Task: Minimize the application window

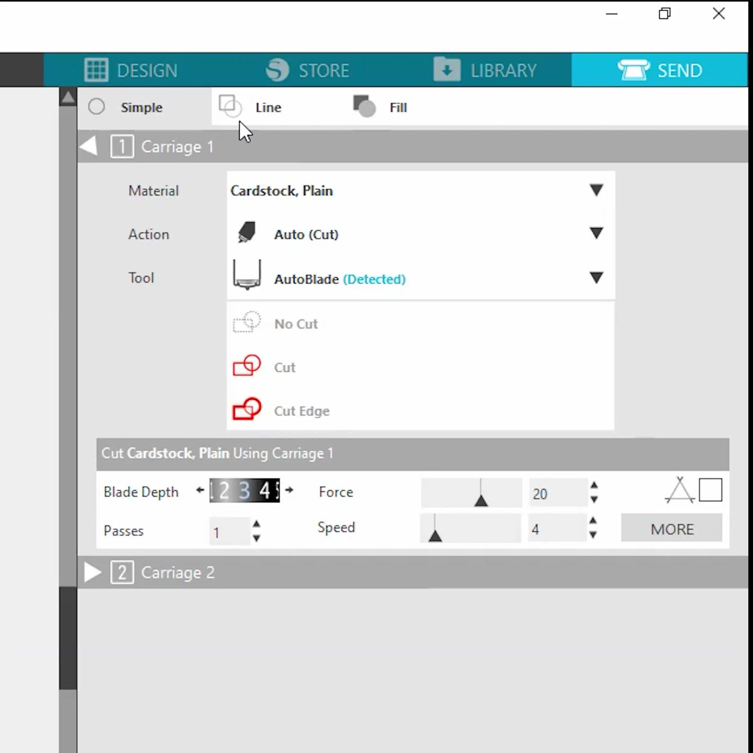Action: (612, 13)
